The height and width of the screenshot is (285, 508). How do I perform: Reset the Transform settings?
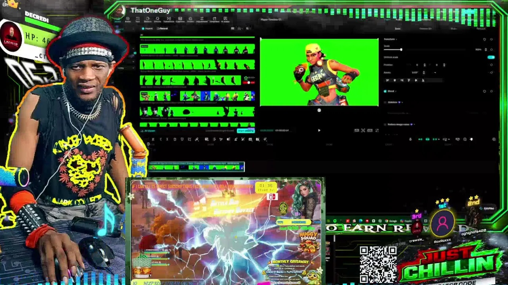point(484,39)
